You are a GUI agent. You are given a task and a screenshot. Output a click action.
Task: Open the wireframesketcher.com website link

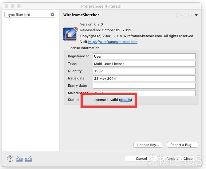point(113,42)
